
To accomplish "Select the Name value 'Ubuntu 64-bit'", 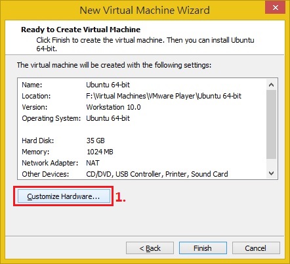I will pyautogui.click(x=108, y=85).
